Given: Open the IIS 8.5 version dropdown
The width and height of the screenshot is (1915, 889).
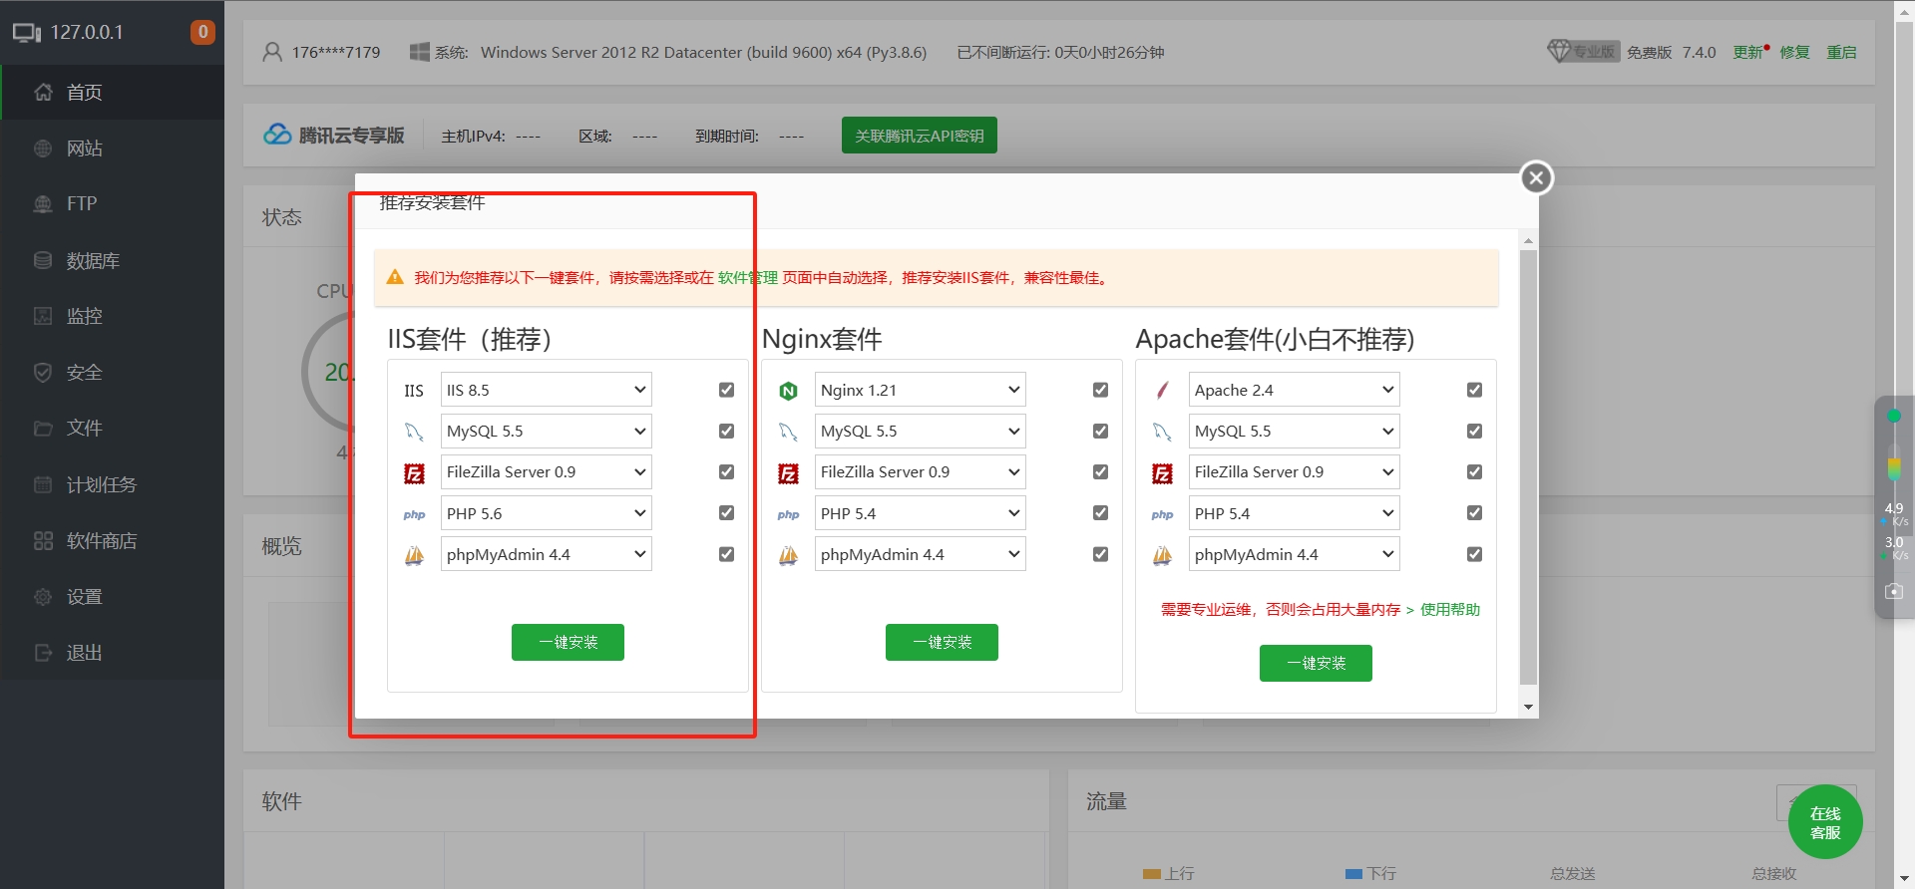Looking at the screenshot, I should click(546, 390).
